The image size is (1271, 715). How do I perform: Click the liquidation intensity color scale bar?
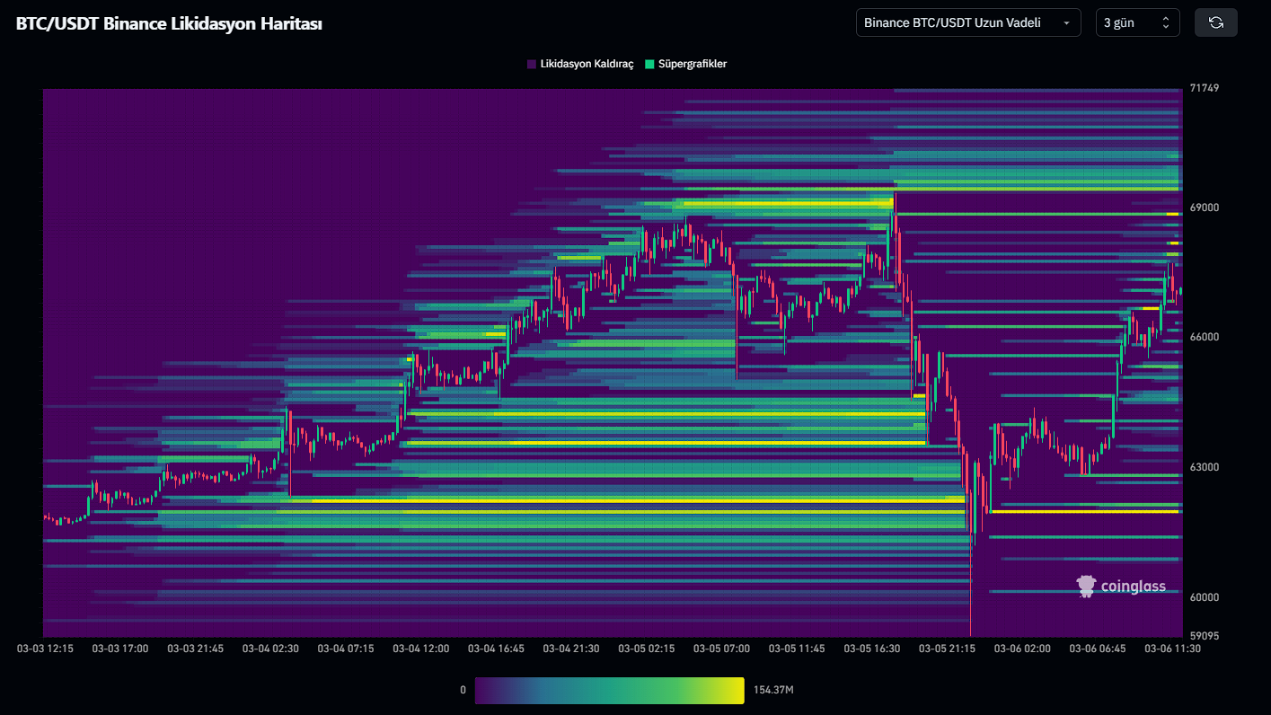click(609, 690)
